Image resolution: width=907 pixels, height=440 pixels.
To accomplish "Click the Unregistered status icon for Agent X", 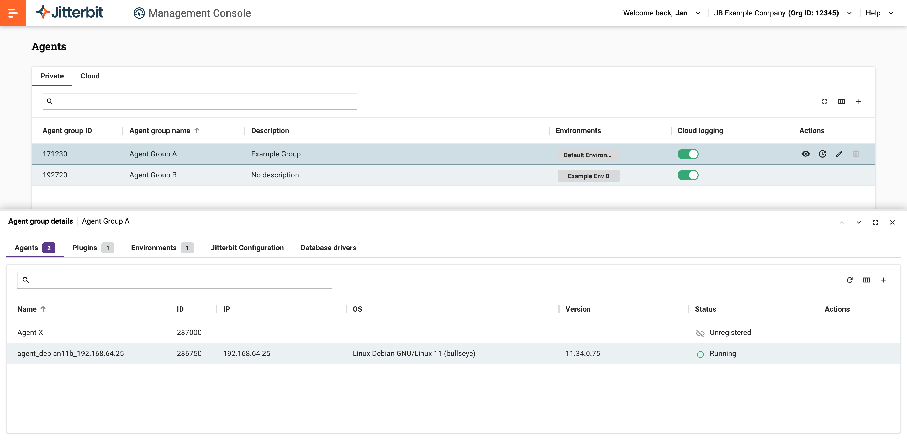I will coord(700,333).
